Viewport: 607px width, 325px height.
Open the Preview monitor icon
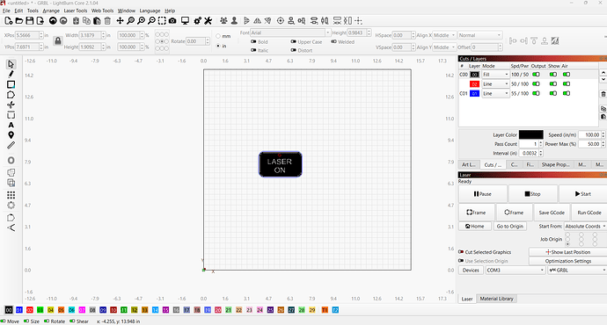point(185,21)
